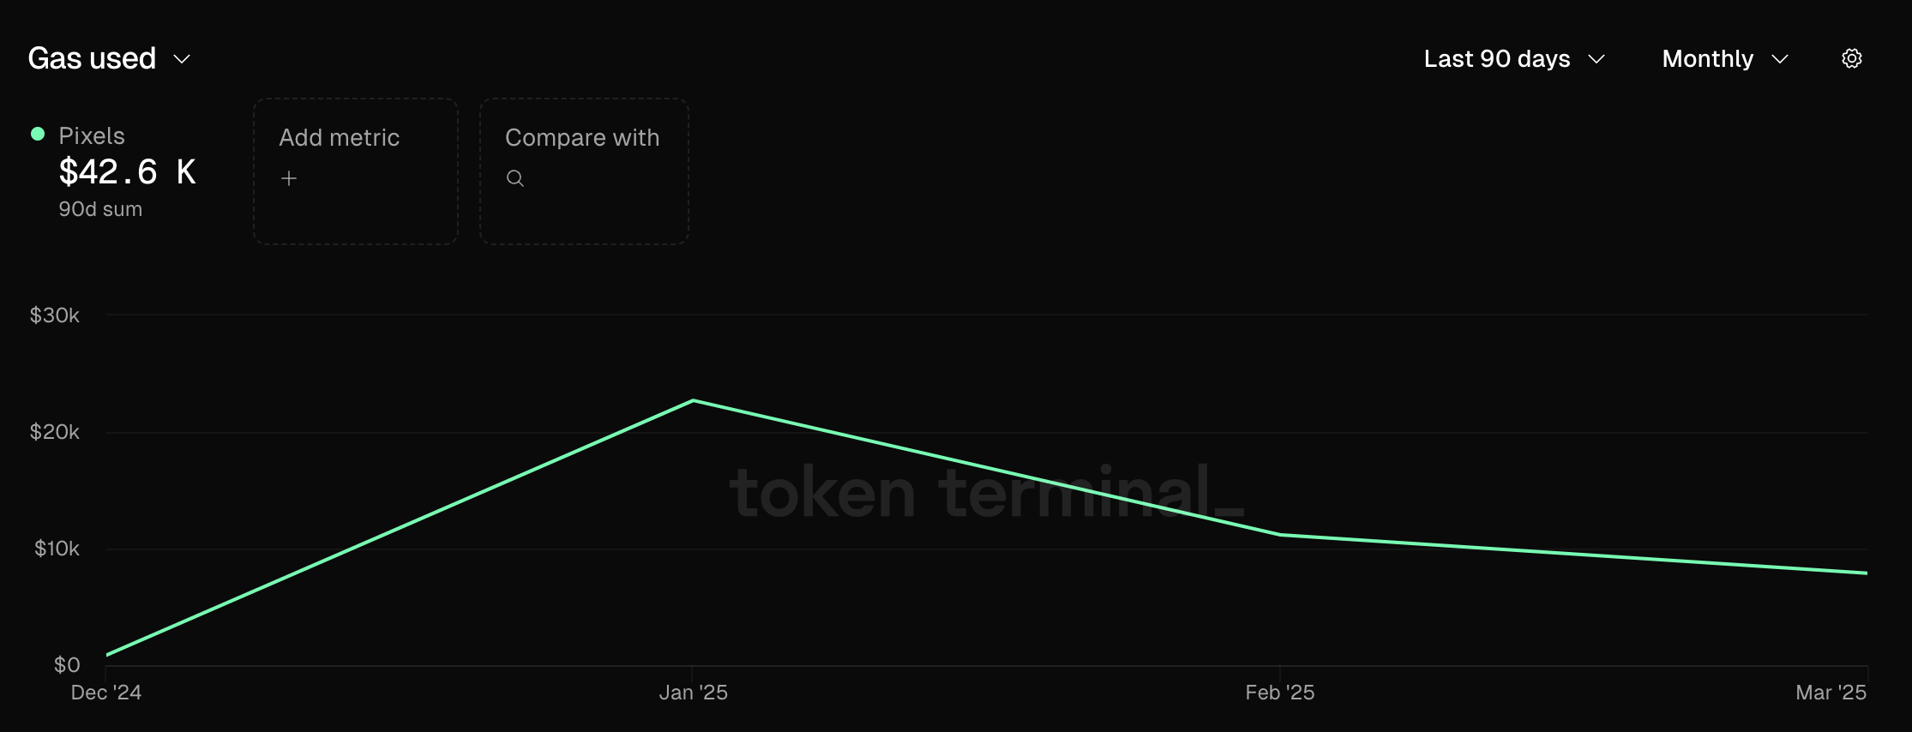Click the plus icon under Add metric
The width and height of the screenshot is (1912, 732).
click(289, 178)
